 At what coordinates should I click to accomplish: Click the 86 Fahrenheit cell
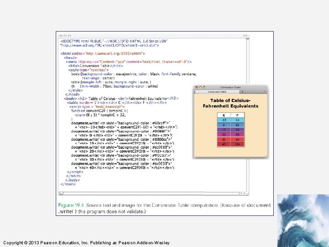tap(238, 140)
